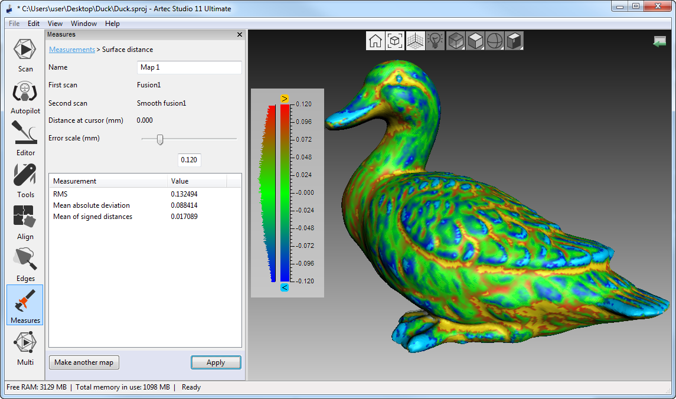676x399 pixels.
Task: Open the Editor tools
Action: click(x=25, y=139)
